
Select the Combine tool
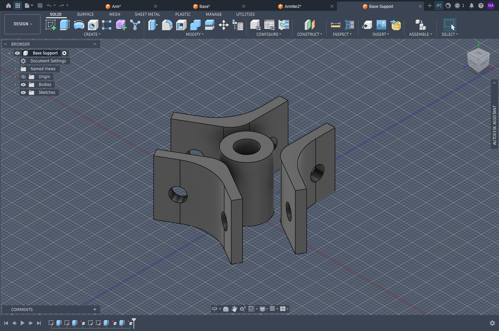click(195, 25)
